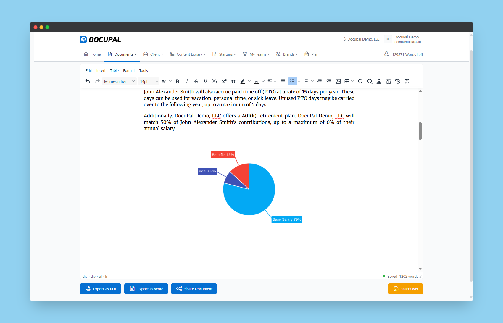Open the Tools menu
Image resolution: width=503 pixels, height=323 pixels.
(144, 71)
